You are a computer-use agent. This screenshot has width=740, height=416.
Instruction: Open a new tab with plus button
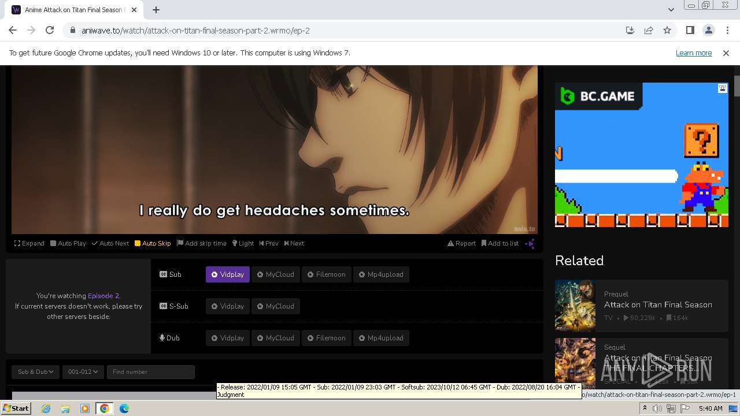[156, 10]
